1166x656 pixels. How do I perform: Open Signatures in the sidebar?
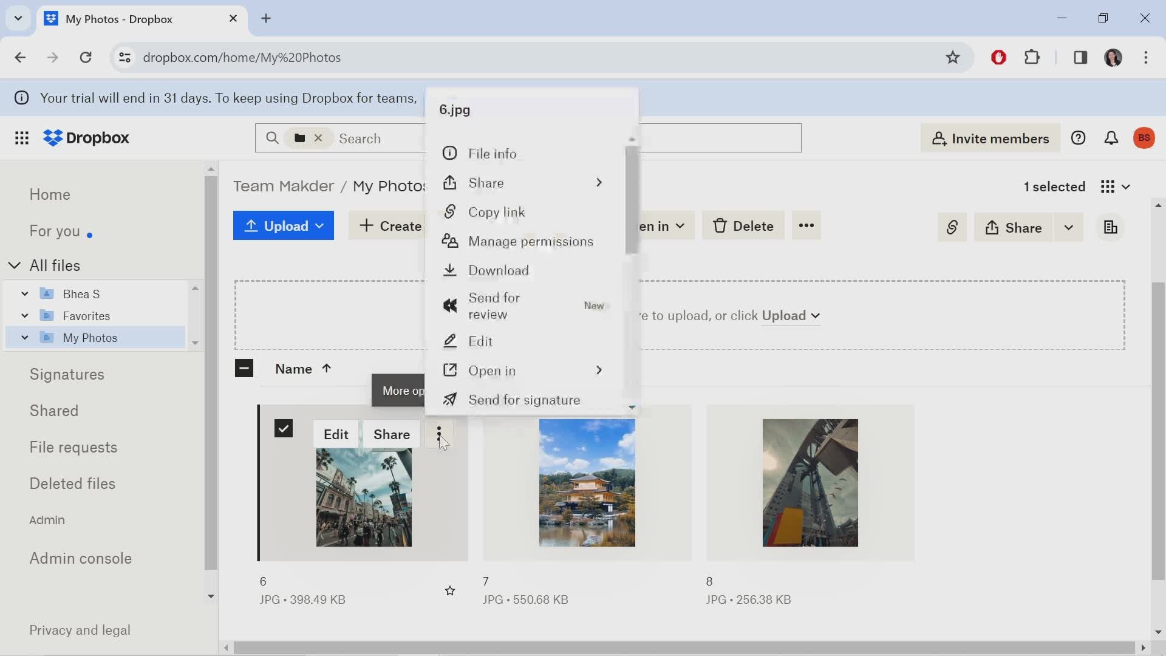[x=67, y=375]
